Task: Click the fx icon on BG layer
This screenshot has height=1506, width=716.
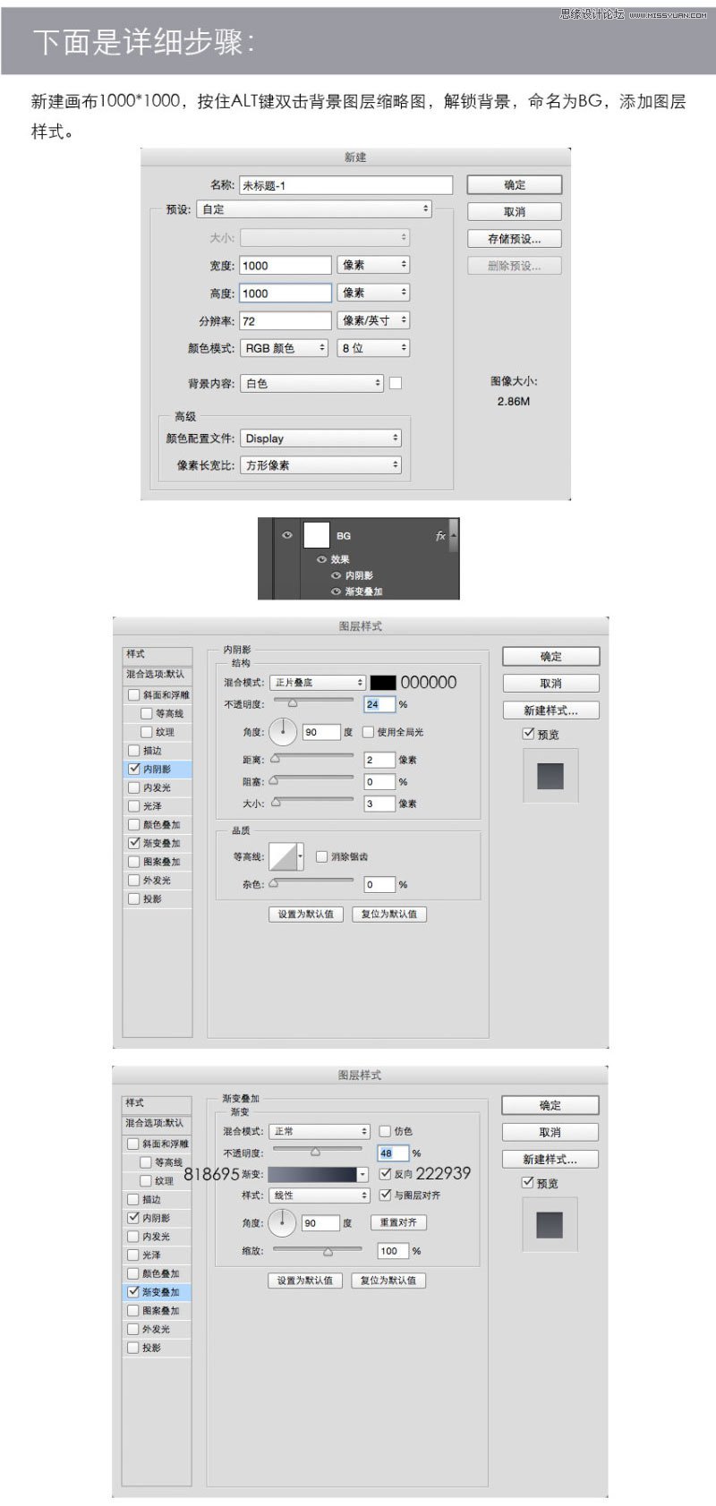Action: pos(439,536)
